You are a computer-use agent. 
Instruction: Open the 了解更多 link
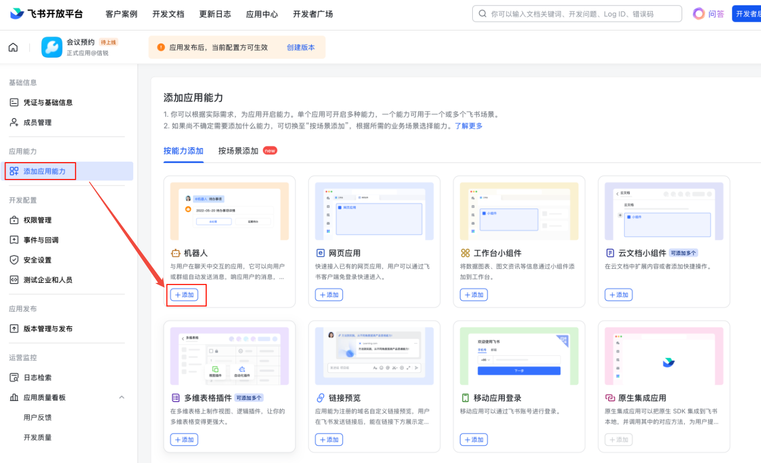pos(468,126)
